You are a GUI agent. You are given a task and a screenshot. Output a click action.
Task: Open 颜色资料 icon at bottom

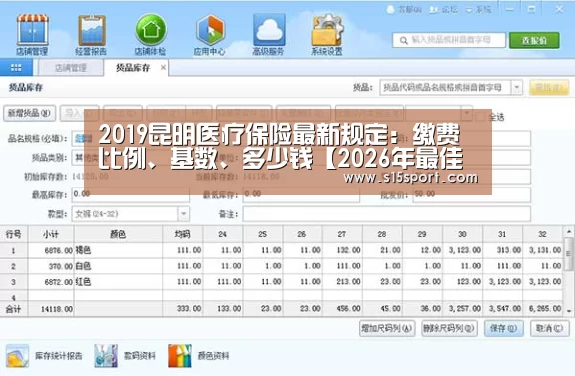point(180,355)
